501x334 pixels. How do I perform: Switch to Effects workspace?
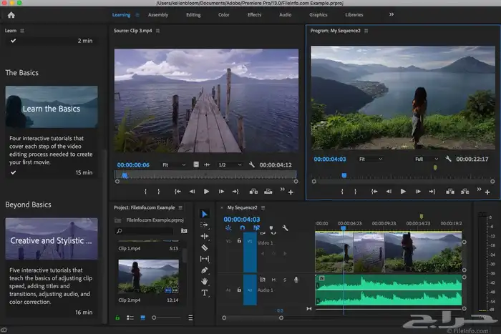(x=254, y=15)
